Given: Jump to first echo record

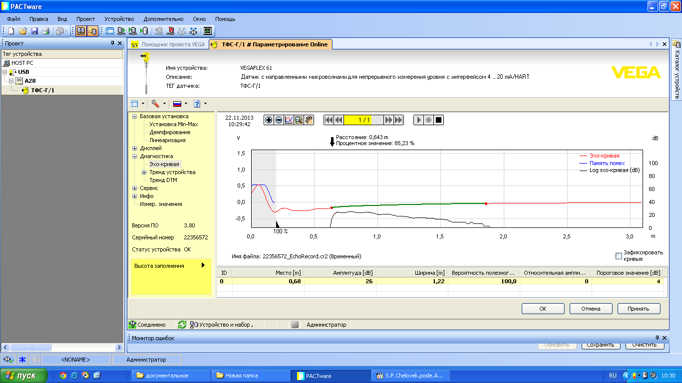Looking at the screenshot, I should tap(329, 120).
